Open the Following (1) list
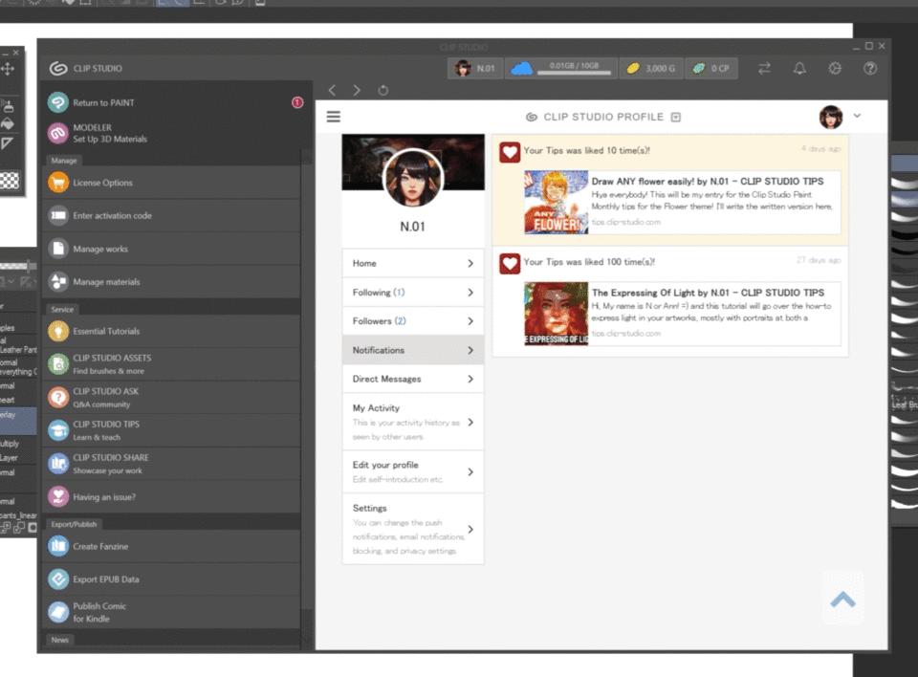This screenshot has width=918, height=677. pyautogui.click(x=413, y=293)
